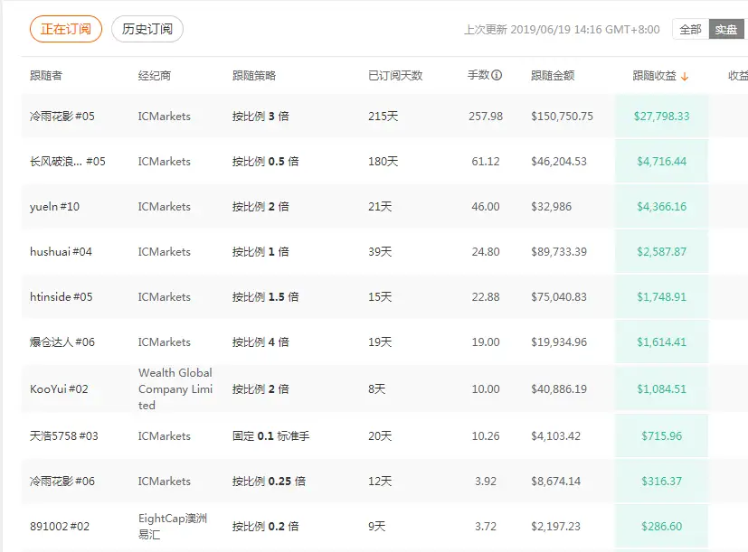Open follower 冷雨花影 #05
Image resolution: width=748 pixels, height=552 pixels.
[x=62, y=117]
